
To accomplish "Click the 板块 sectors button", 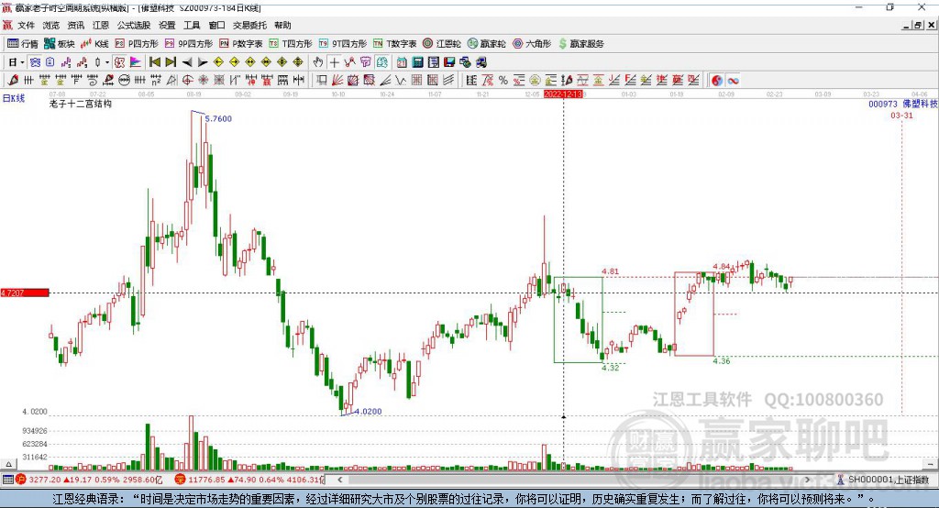I will (60, 44).
